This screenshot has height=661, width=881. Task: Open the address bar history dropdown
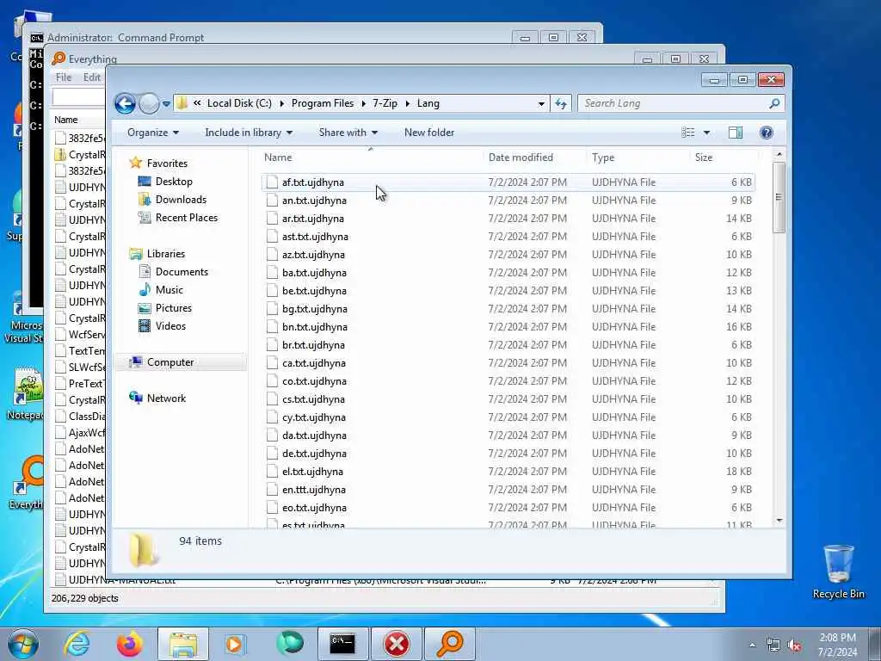[541, 103]
